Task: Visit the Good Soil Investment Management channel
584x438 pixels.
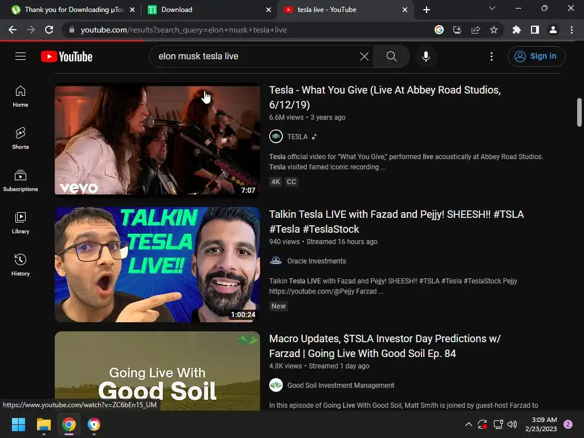Action: (340, 386)
